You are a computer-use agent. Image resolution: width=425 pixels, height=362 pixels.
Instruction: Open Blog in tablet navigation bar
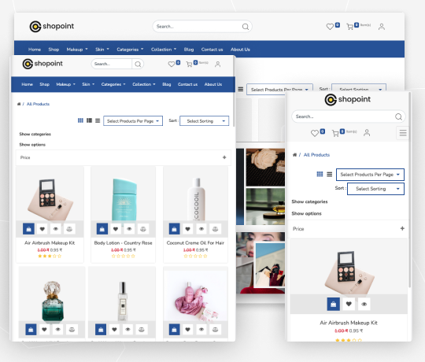pyautogui.click(x=166, y=84)
